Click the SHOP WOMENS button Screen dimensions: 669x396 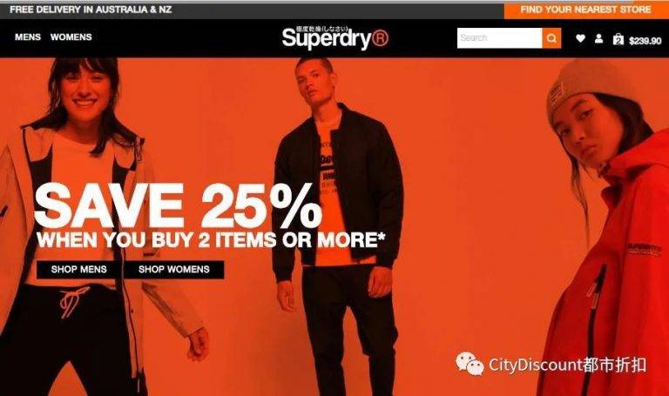[174, 270]
